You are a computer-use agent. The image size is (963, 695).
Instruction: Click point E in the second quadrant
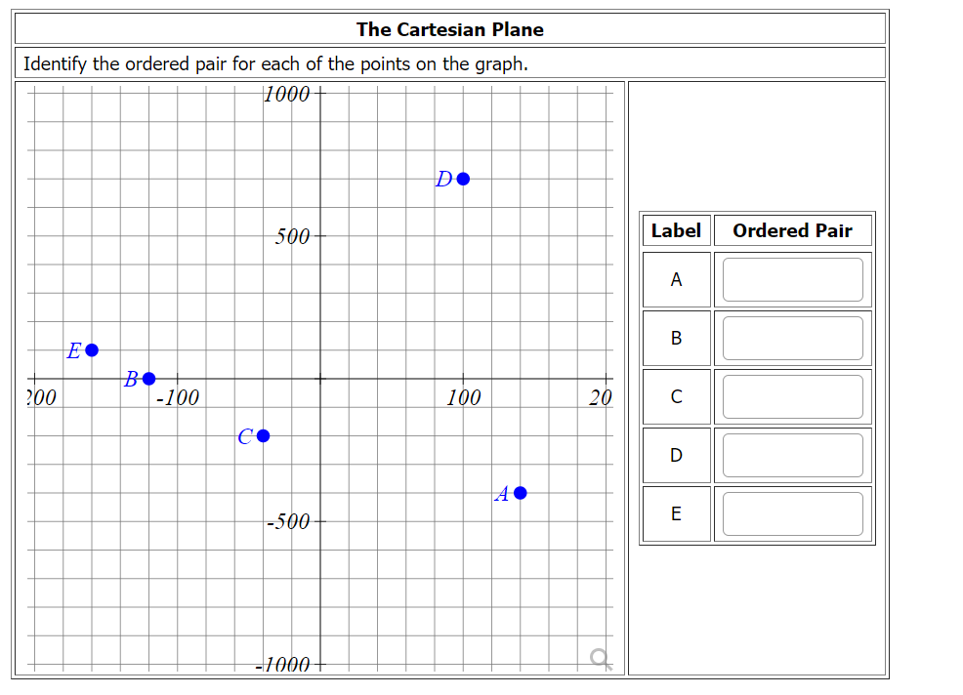tap(91, 348)
